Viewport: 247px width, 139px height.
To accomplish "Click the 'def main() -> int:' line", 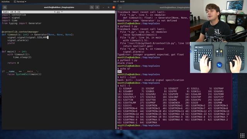I will click(15, 51).
